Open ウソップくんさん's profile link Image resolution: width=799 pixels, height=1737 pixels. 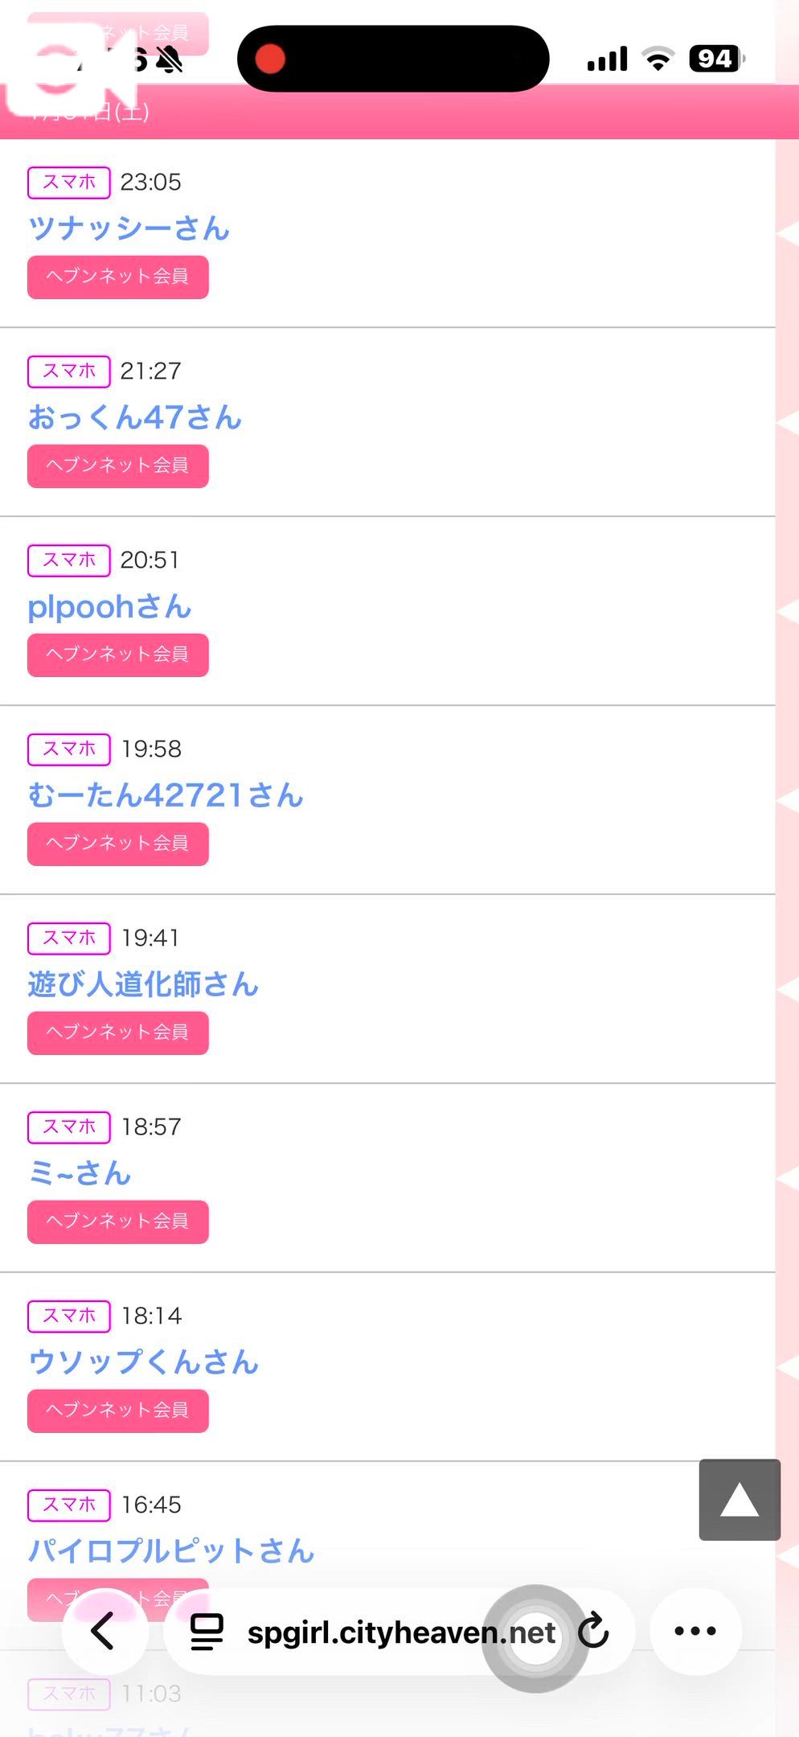(x=143, y=1362)
